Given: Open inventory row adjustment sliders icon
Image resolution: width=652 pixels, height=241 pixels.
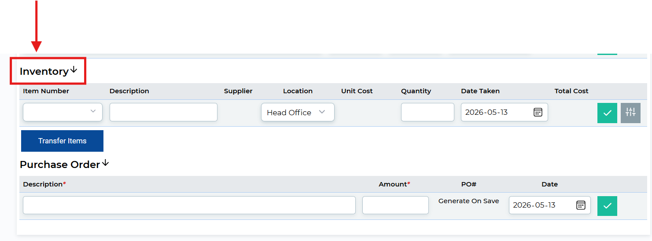Looking at the screenshot, I should point(630,113).
